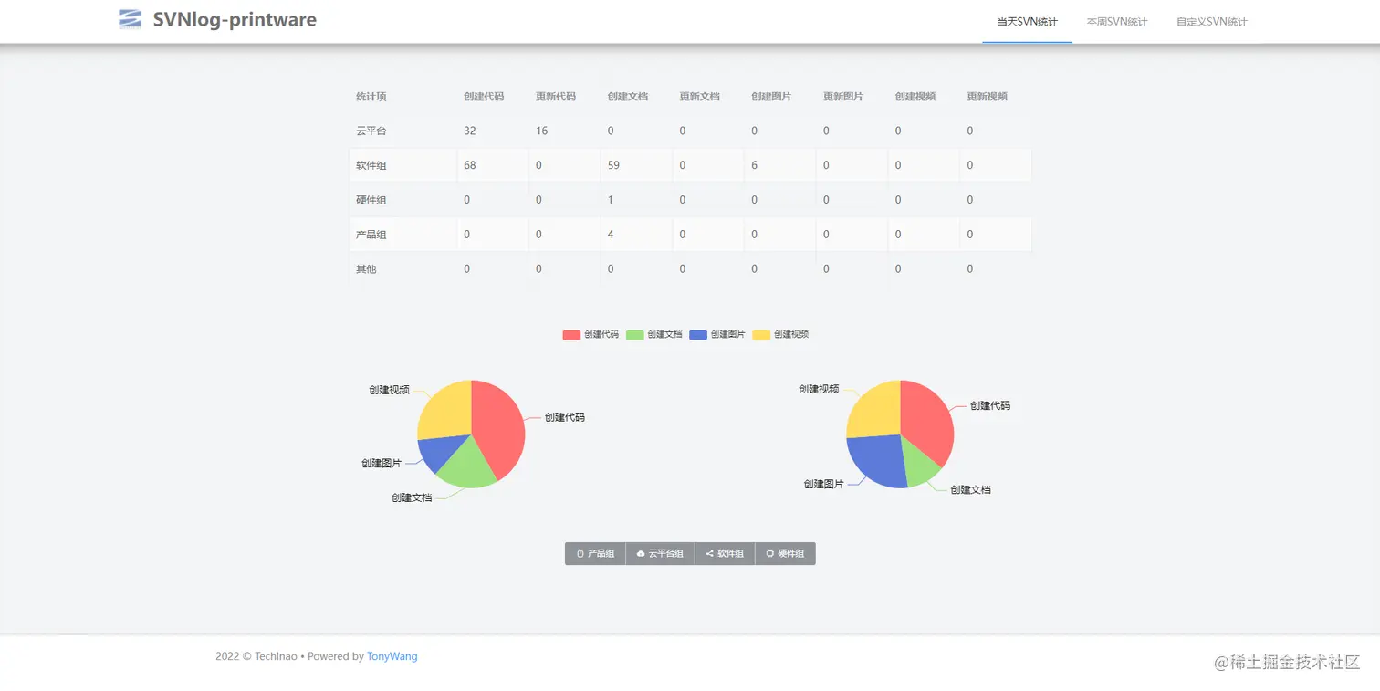Click the 更新文档 column header
Screen dimensions: 1380x691
pyautogui.click(x=700, y=97)
